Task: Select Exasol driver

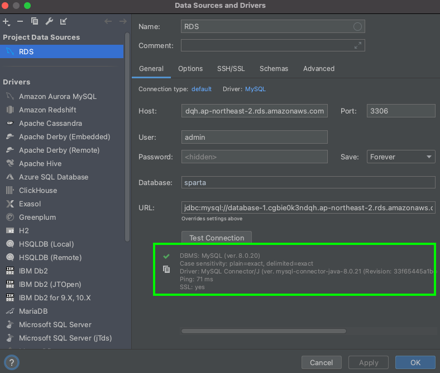Action: 62,204
